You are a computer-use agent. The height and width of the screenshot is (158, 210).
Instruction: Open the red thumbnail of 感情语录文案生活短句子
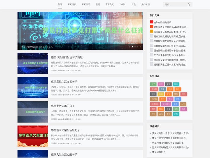point(33,136)
